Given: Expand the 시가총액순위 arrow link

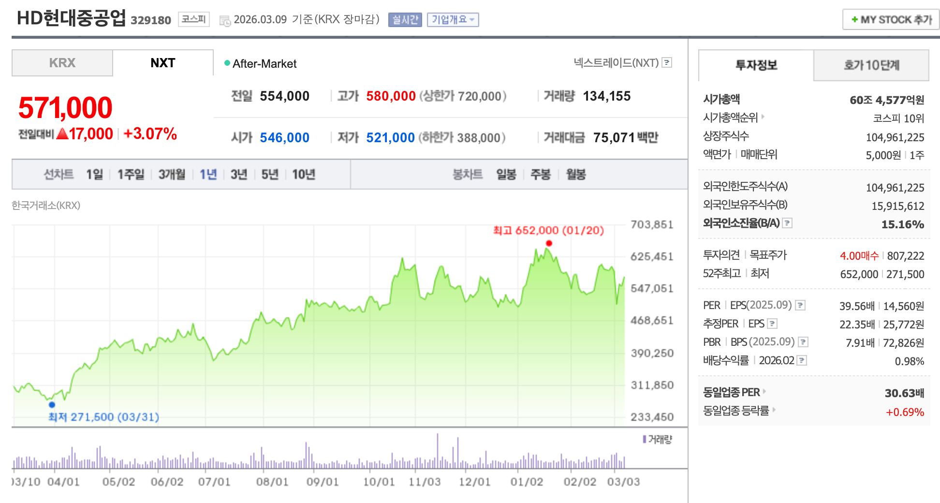Looking at the screenshot, I should [763, 117].
